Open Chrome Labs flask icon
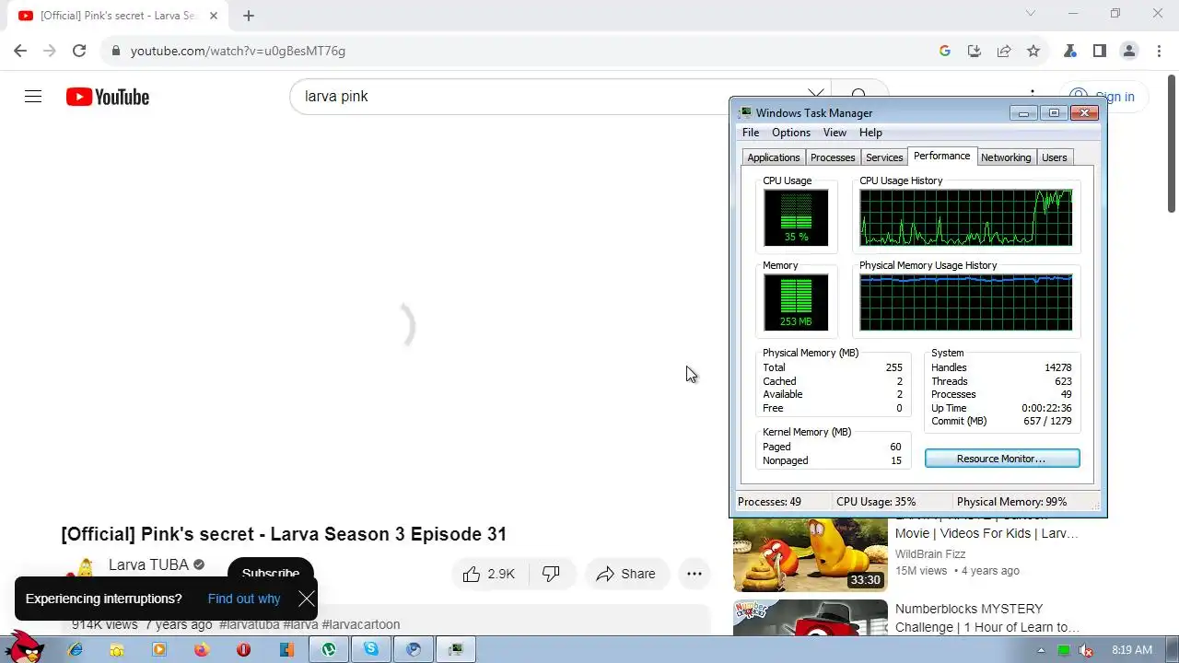1179x663 pixels. pyautogui.click(x=1069, y=51)
